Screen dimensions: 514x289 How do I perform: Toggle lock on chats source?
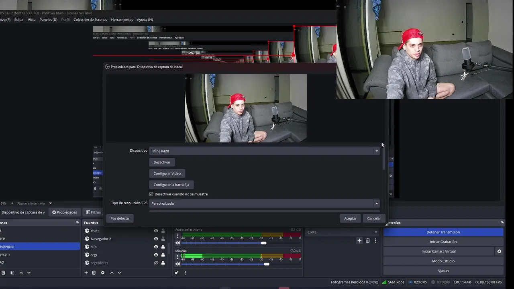coord(163,231)
